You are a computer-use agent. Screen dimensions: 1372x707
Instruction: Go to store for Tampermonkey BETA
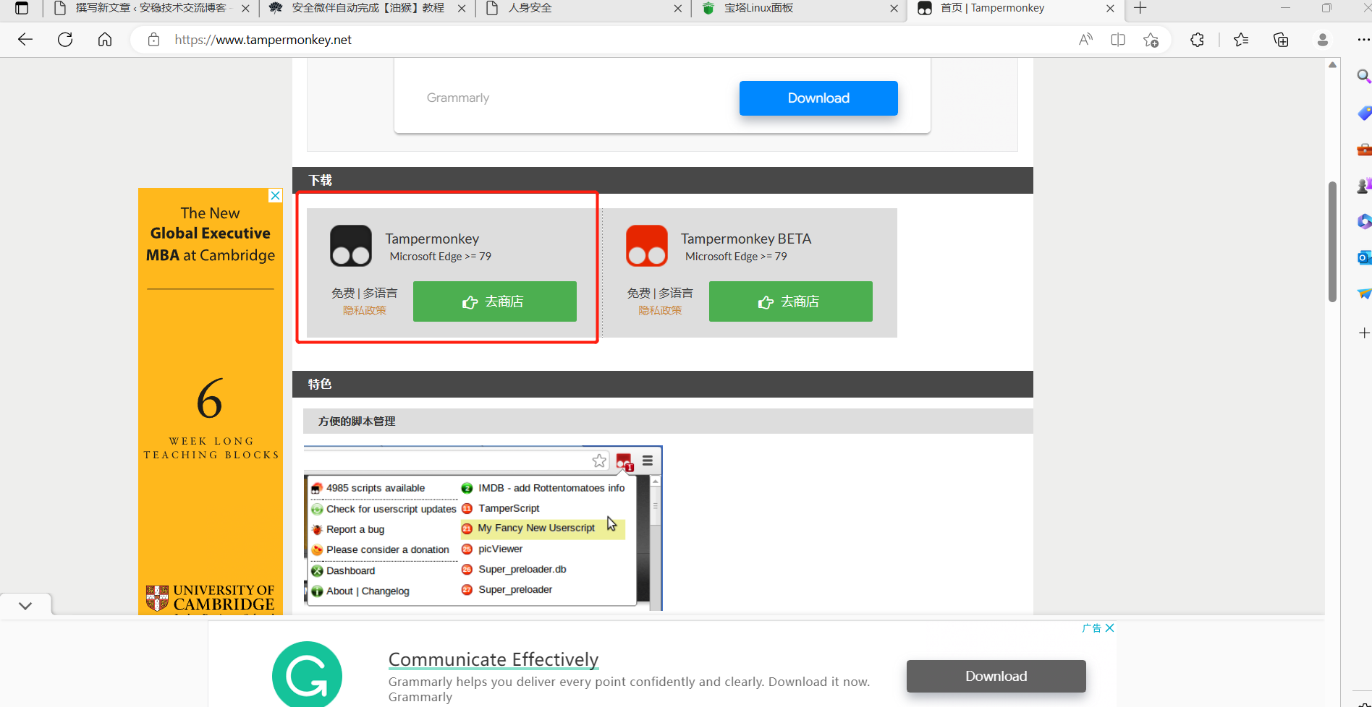point(791,301)
